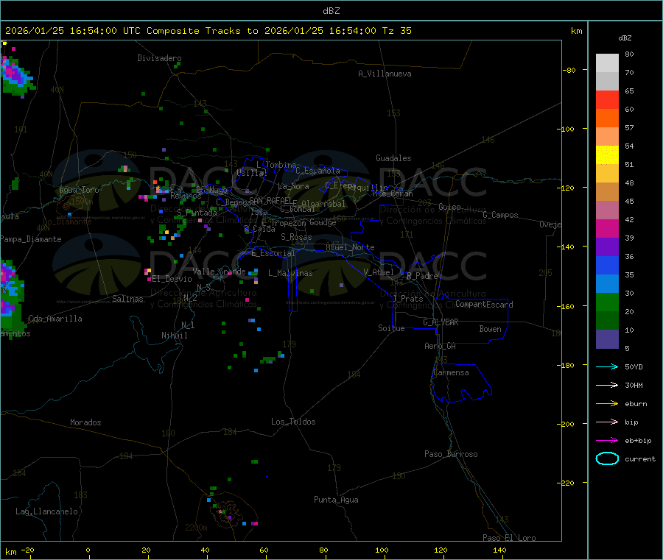Click the 'Nihuil' map label
The height and width of the screenshot is (560, 663).
coord(174,336)
